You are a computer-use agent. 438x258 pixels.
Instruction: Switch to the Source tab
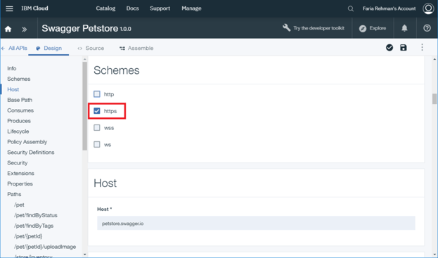91,48
